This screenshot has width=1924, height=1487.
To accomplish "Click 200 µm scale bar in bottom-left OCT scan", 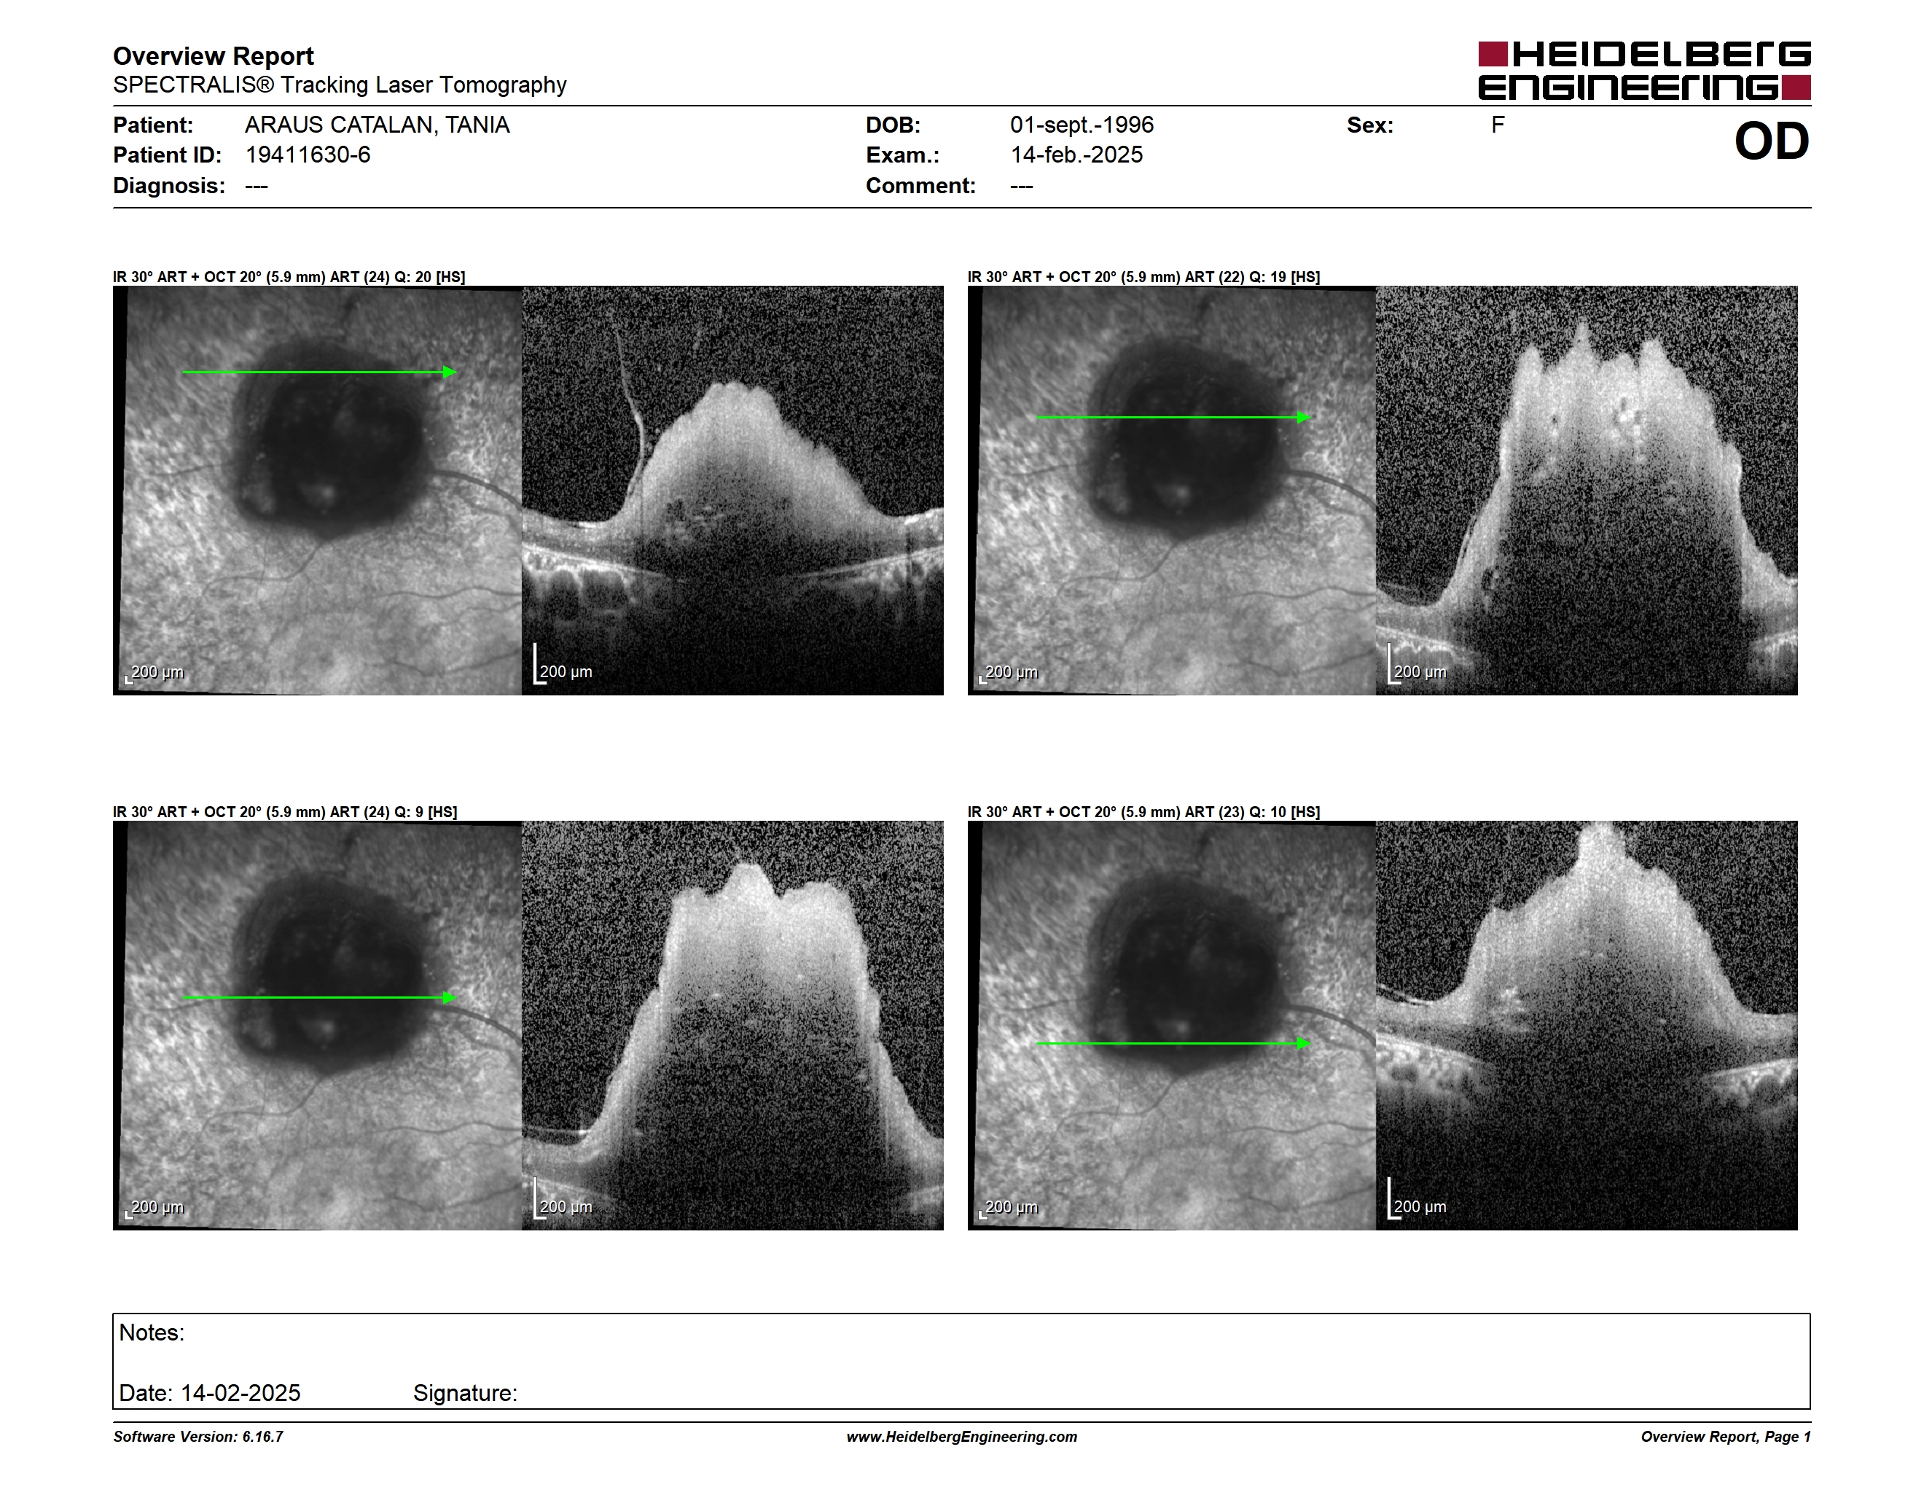I will tap(563, 1199).
